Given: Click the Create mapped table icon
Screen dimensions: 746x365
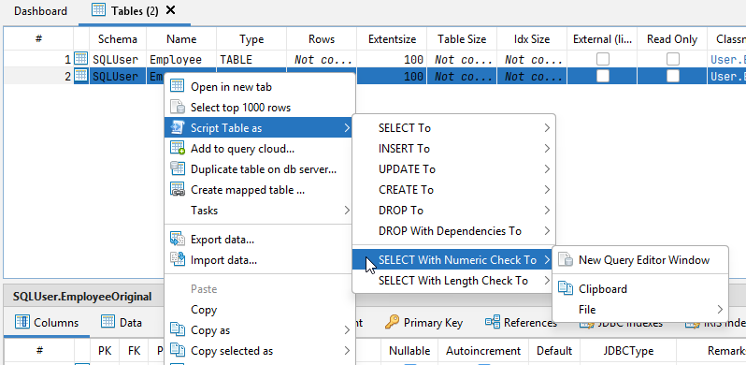Looking at the screenshot, I should tap(177, 189).
